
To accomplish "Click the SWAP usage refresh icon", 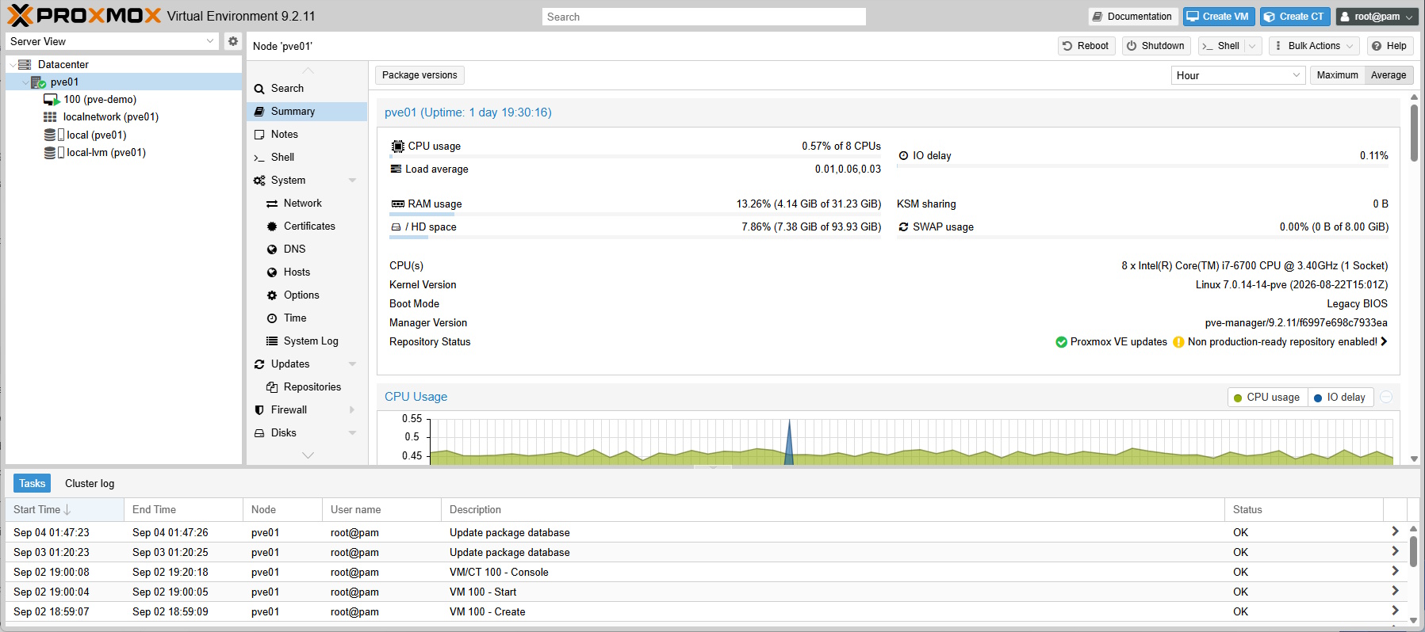I will tap(903, 227).
